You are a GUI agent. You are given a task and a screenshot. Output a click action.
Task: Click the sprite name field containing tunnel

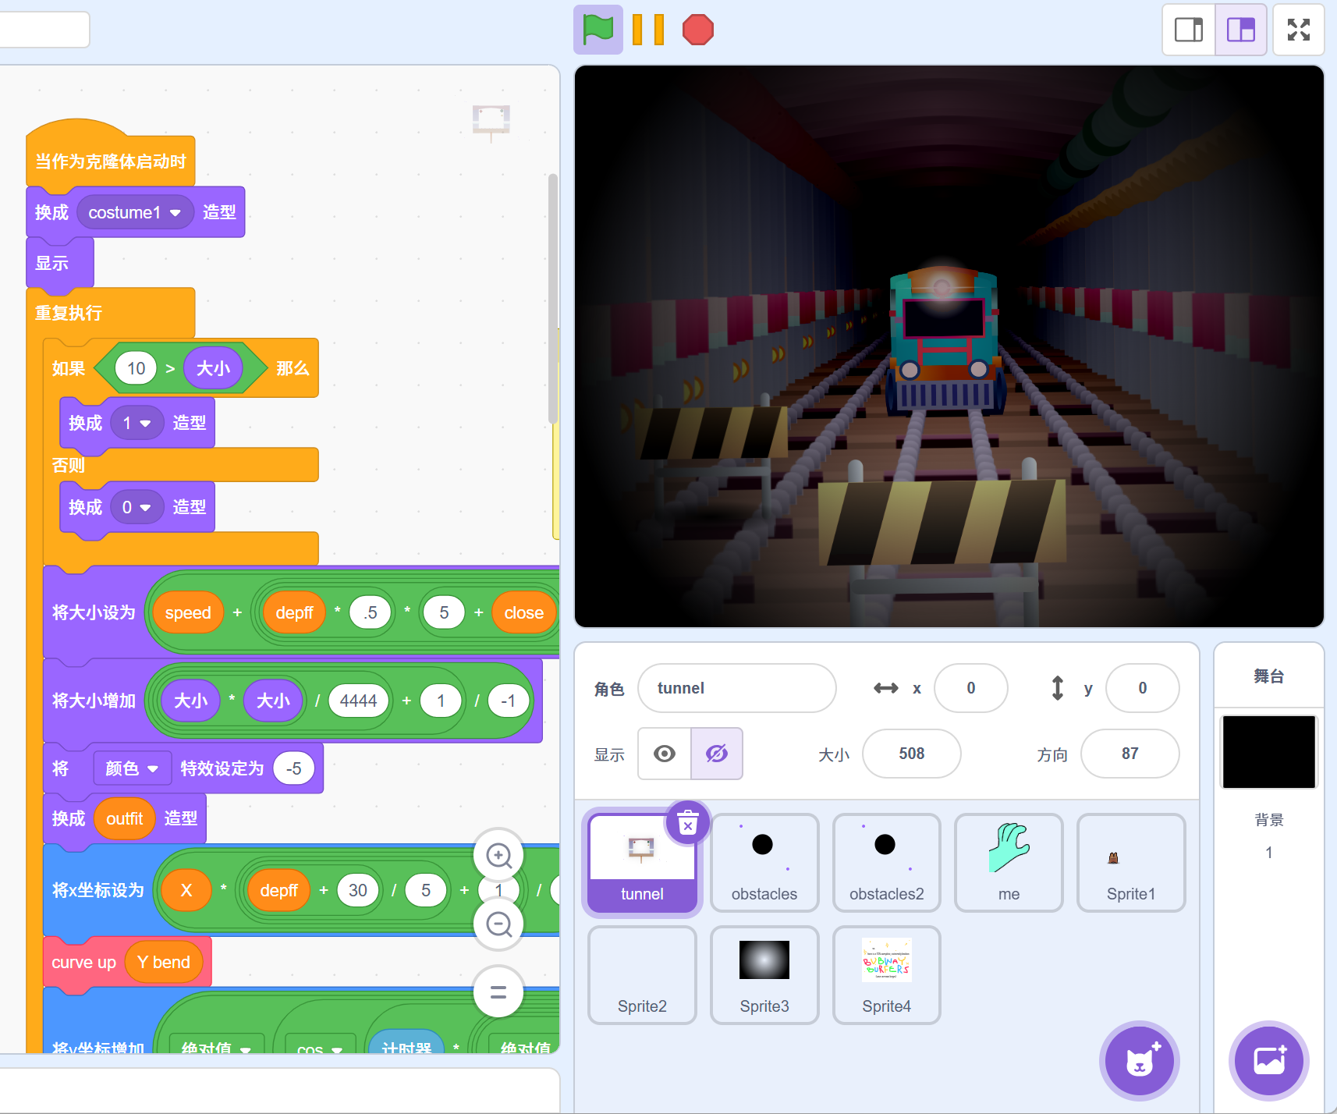tap(736, 688)
